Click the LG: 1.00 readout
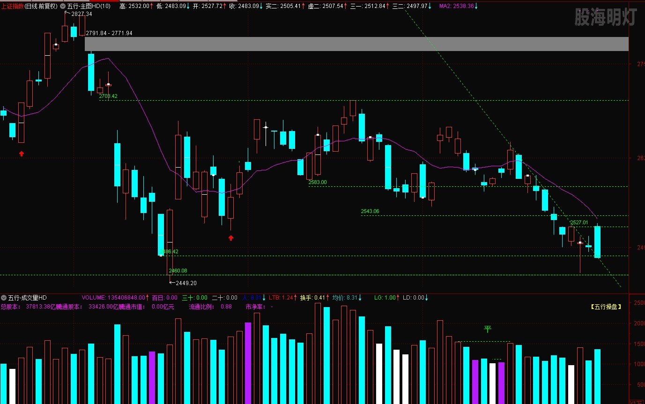 (x=387, y=298)
